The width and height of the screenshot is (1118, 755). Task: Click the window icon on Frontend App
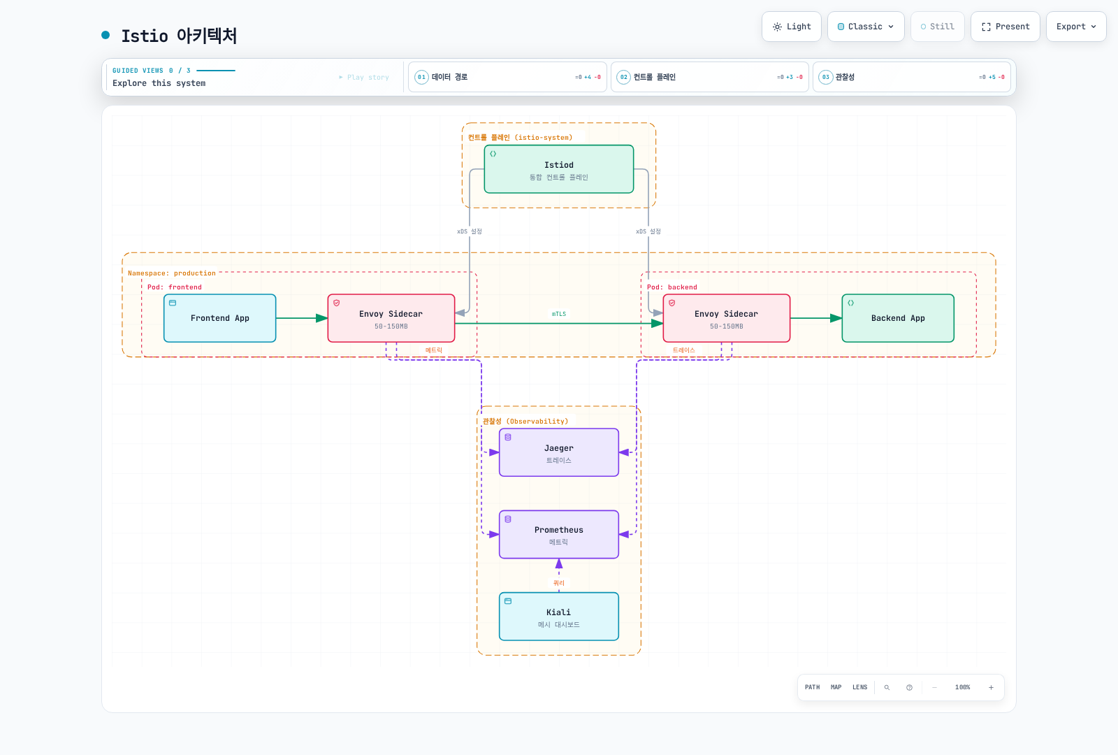point(173,303)
